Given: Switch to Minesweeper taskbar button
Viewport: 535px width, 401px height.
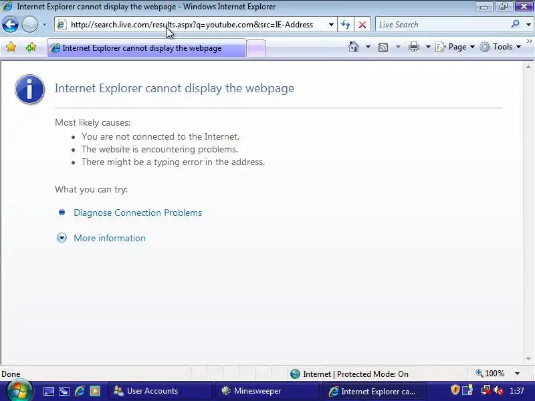Looking at the screenshot, I should 267,391.
